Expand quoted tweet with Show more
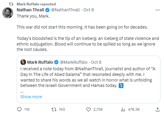The image size is (164, 114). 31,97
